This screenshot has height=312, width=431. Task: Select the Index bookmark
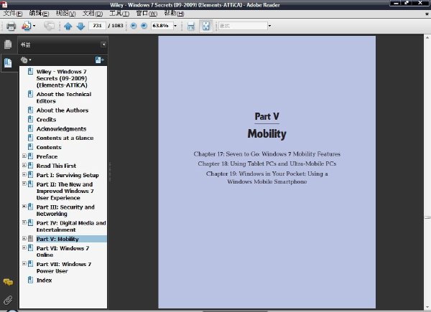(x=45, y=280)
